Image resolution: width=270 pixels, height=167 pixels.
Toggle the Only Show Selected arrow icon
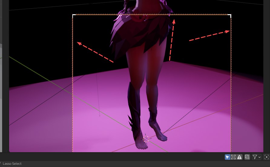227,157
